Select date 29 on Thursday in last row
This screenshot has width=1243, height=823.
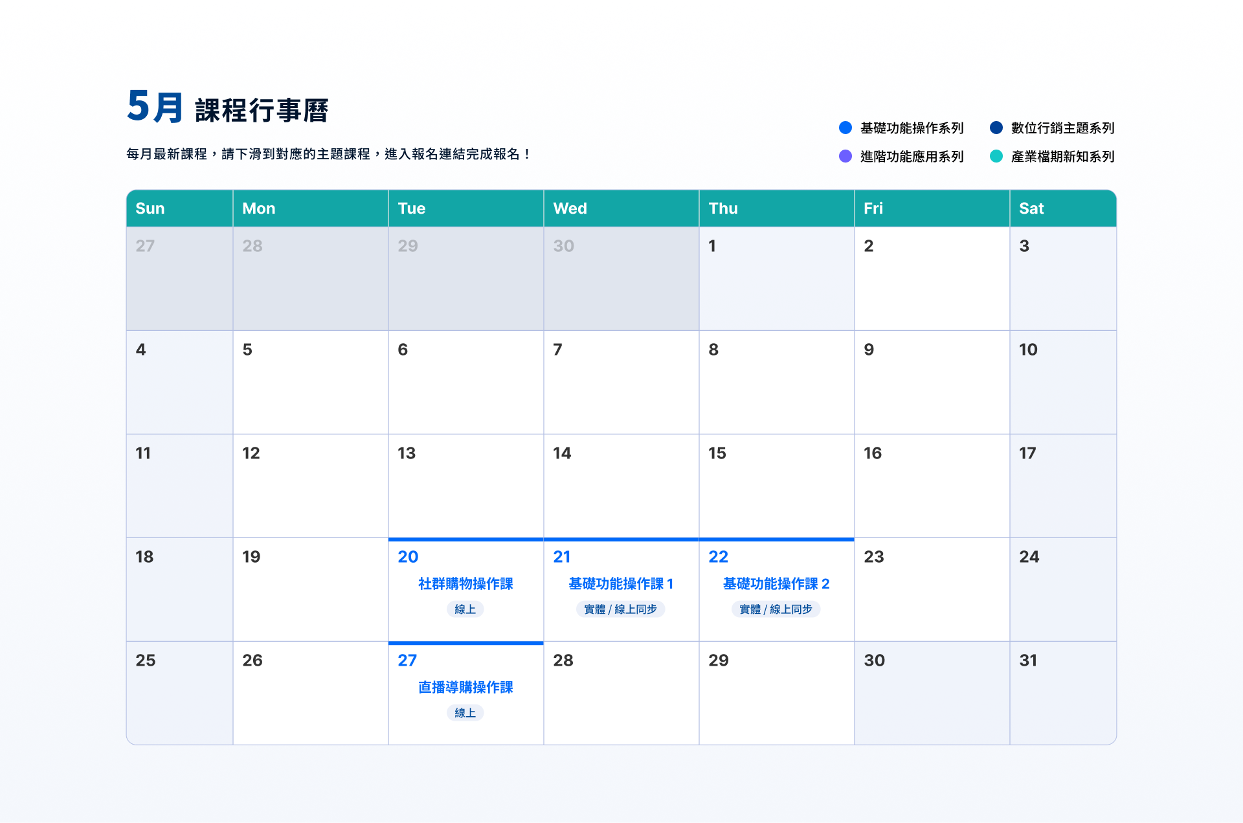719,660
